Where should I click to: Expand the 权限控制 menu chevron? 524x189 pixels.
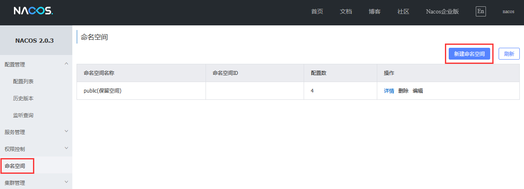(x=66, y=148)
